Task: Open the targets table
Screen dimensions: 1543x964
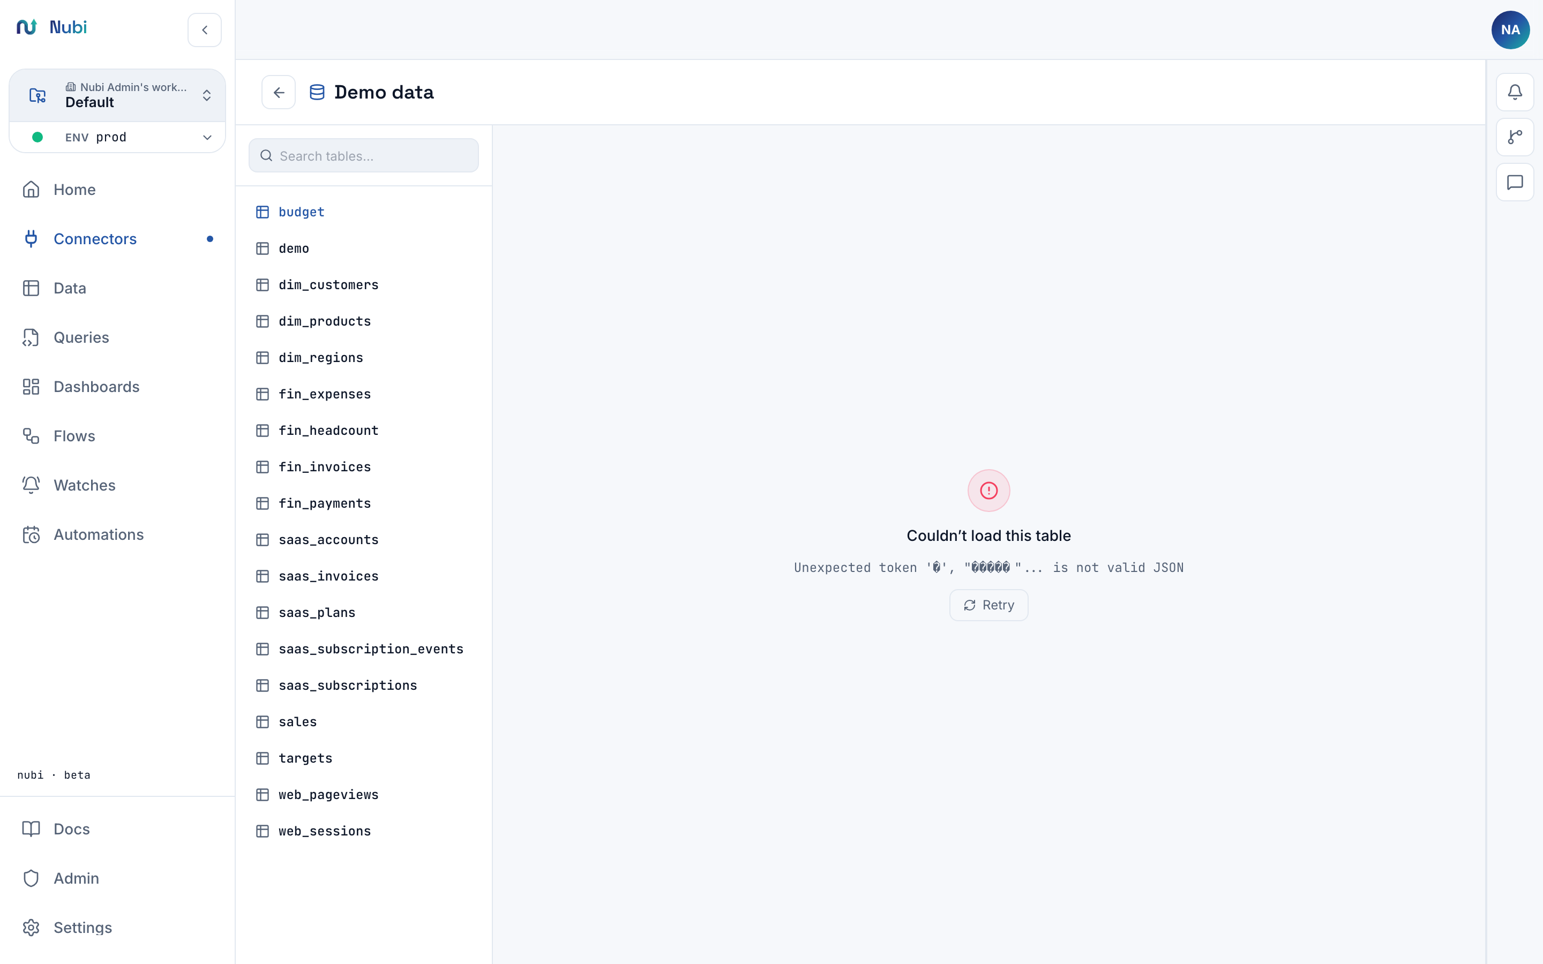Action: [x=363, y=758]
